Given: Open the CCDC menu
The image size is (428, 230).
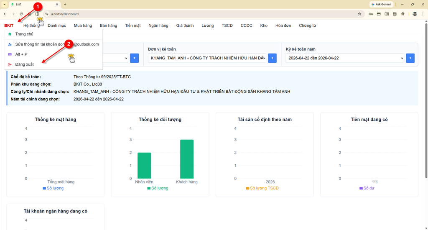Looking at the screenshot, I should click(246, 26).
